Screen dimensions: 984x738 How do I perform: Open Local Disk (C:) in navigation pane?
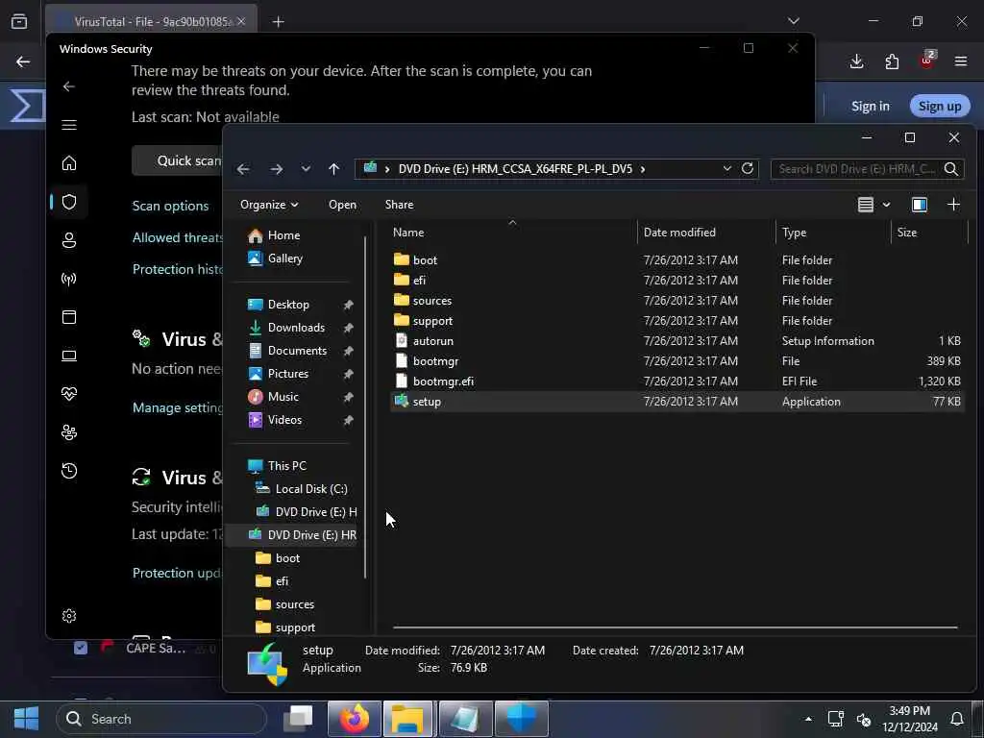click(301, 489)
